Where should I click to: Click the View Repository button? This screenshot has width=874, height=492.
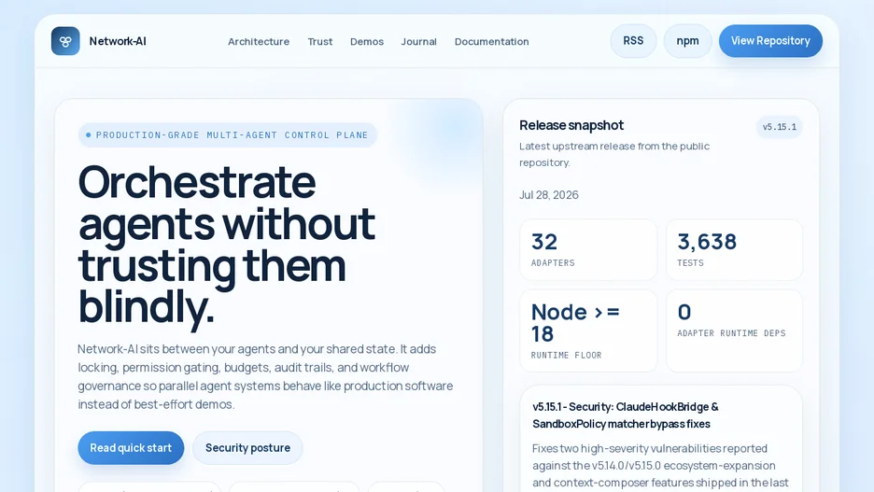tap(770, 41)
